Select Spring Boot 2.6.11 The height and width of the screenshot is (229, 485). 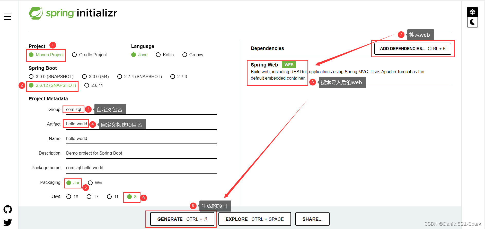point(94,85)
